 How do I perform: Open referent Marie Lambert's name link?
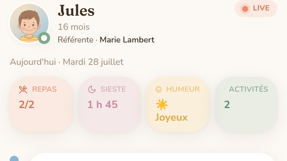[127, 40]
